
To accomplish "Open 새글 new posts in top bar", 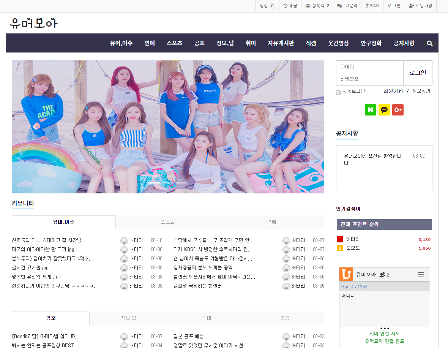I will (290, 6).
